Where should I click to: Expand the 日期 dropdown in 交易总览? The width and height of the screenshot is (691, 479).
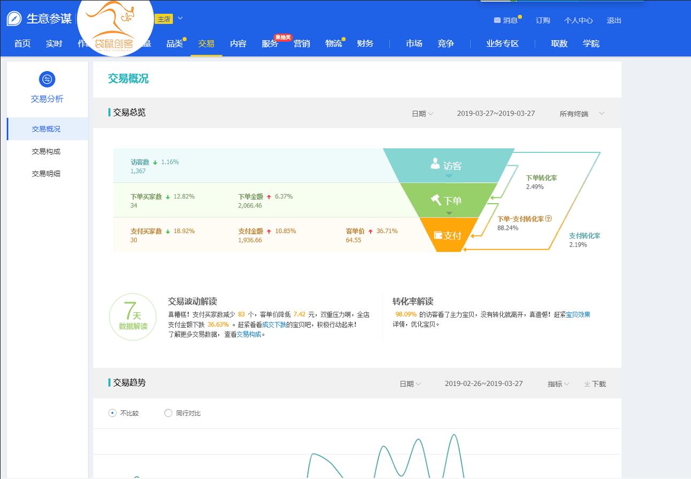click(421, 113)
